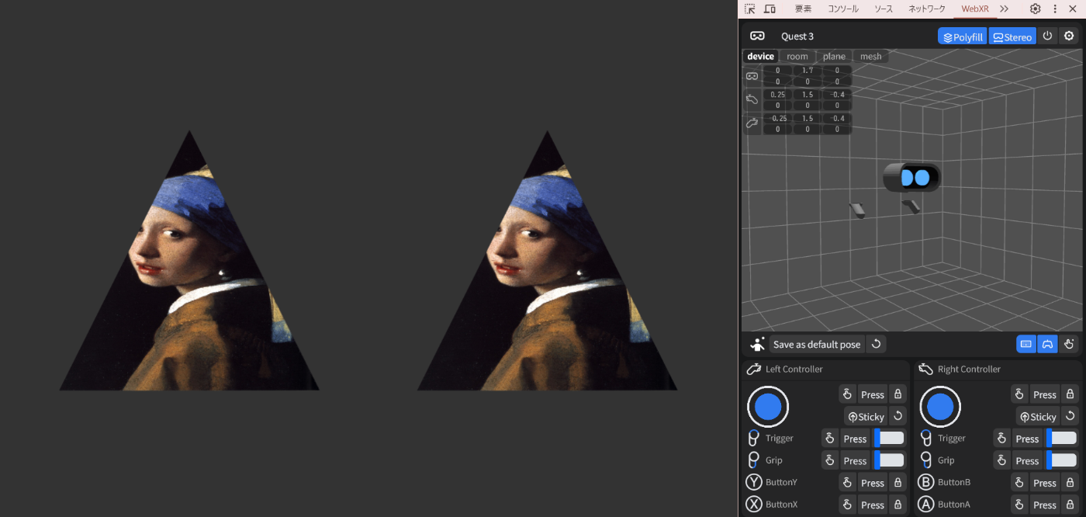The image size is (1086, 517).
Task: Adjust the left Grip value slider
Action: click(x=890, y=460)
